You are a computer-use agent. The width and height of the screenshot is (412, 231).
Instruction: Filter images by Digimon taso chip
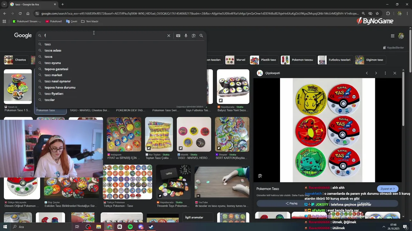coord(370,60)
